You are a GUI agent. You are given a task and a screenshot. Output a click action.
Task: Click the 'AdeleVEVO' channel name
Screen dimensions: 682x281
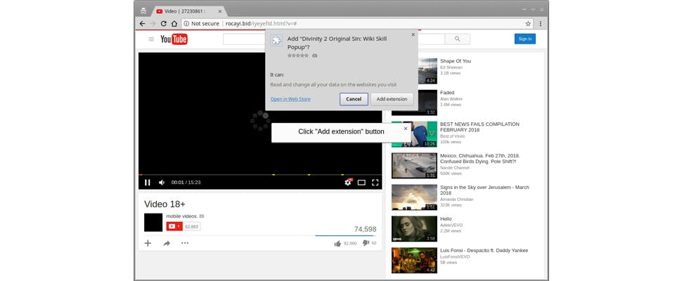[451, 226]
